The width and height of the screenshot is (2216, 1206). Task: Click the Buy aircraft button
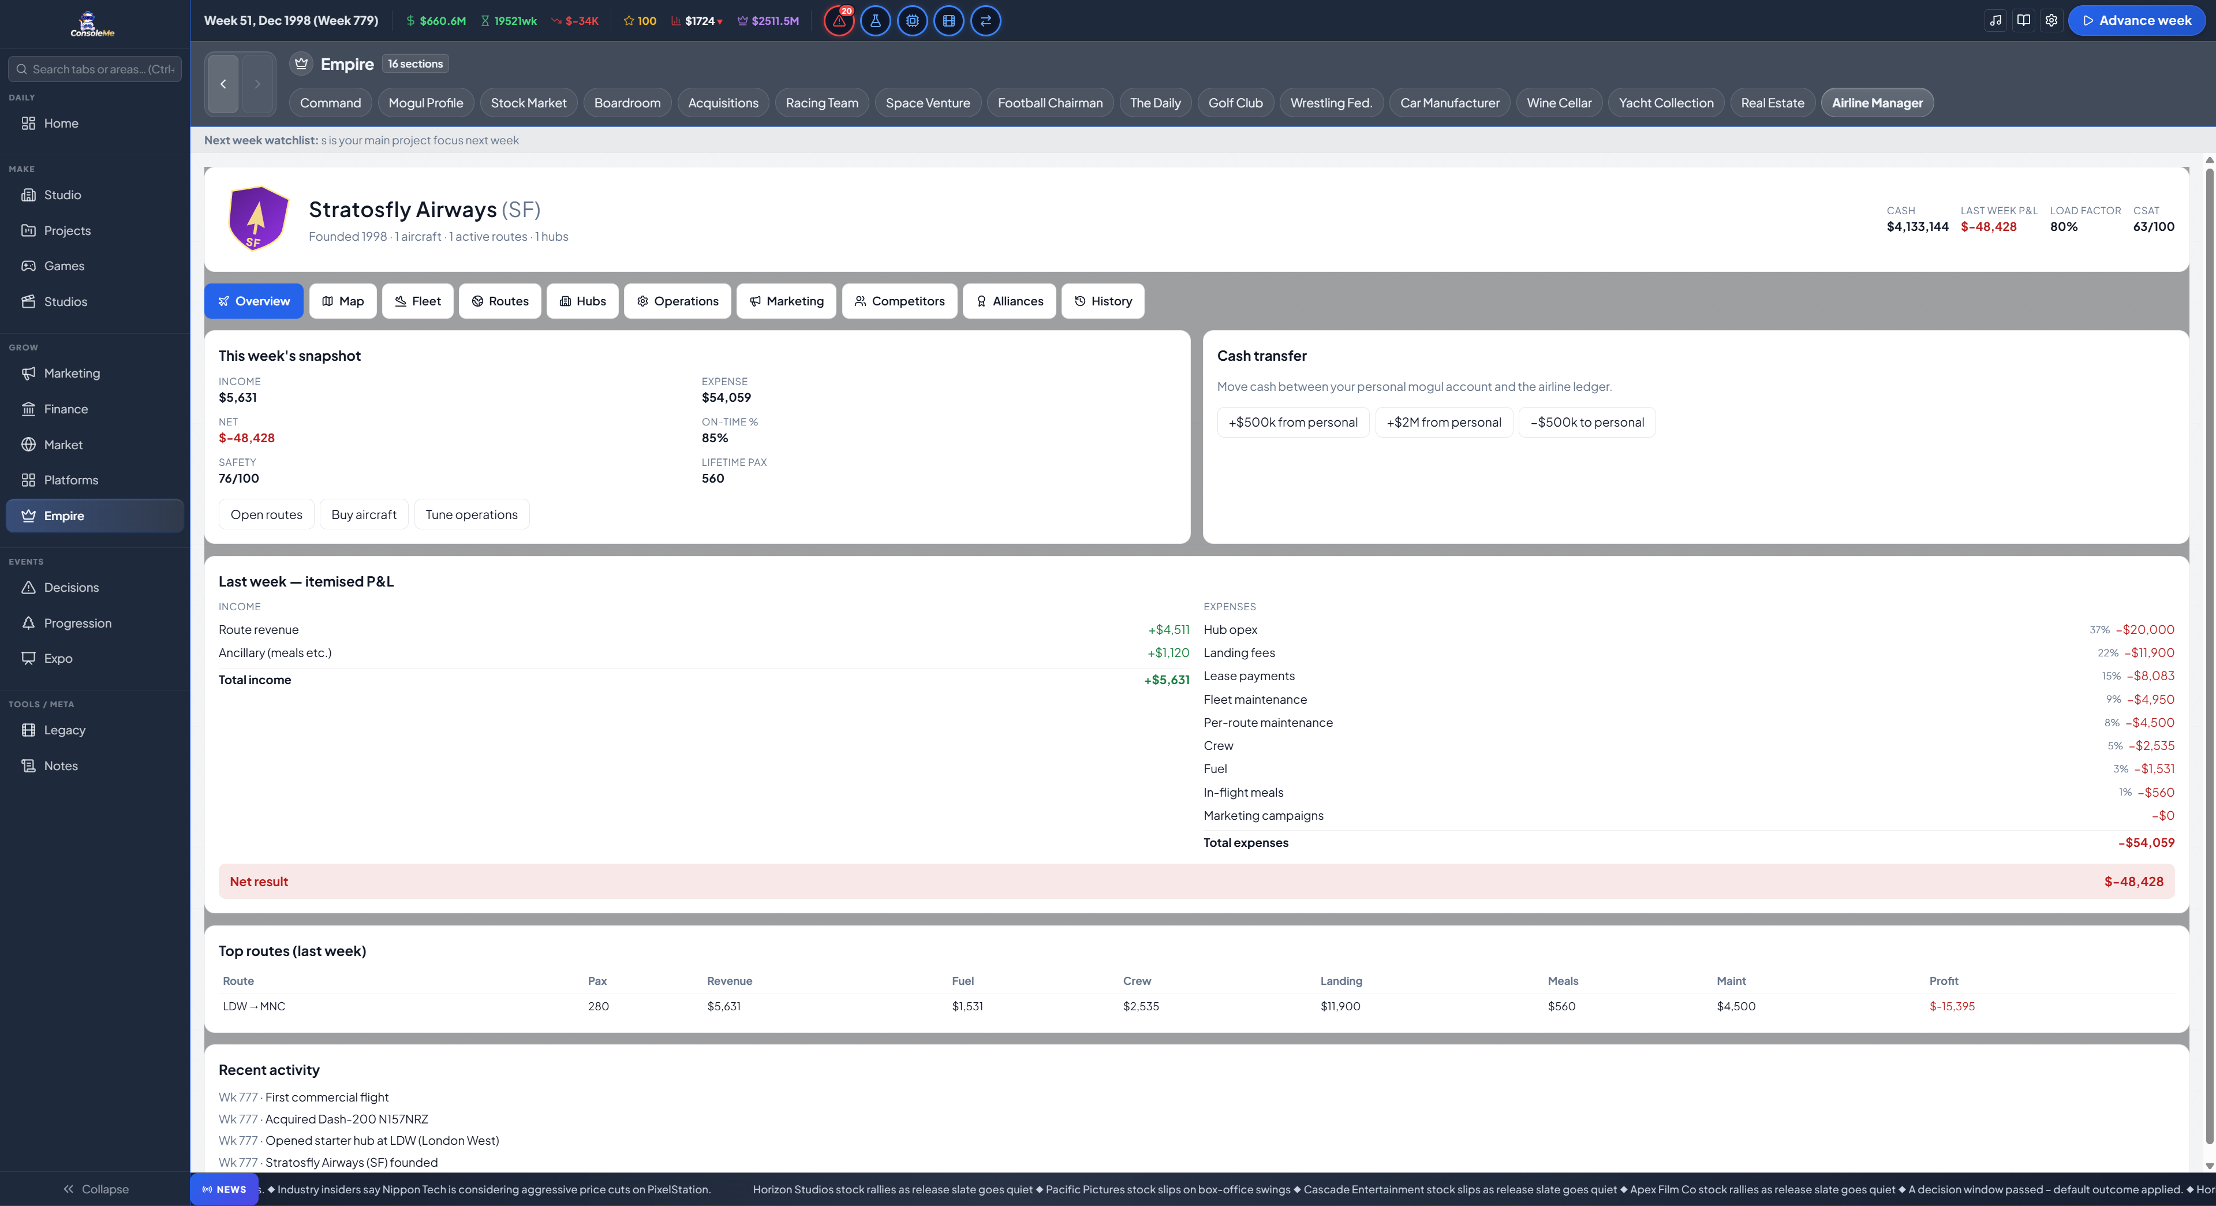coord(364,514)
